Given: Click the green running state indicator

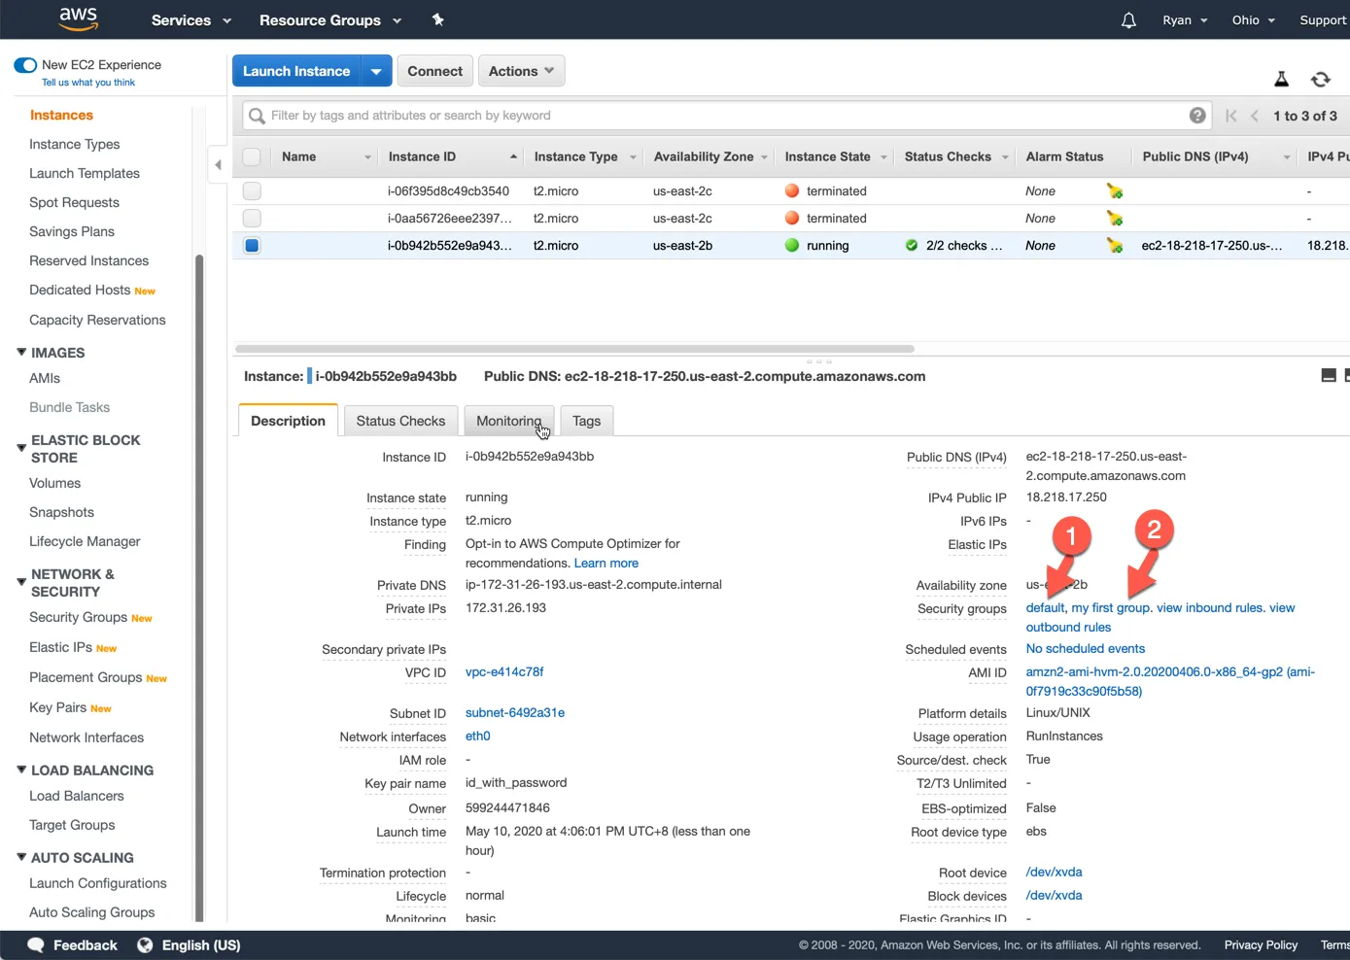Looking at the screenshot, I should [x=792, y=246].
